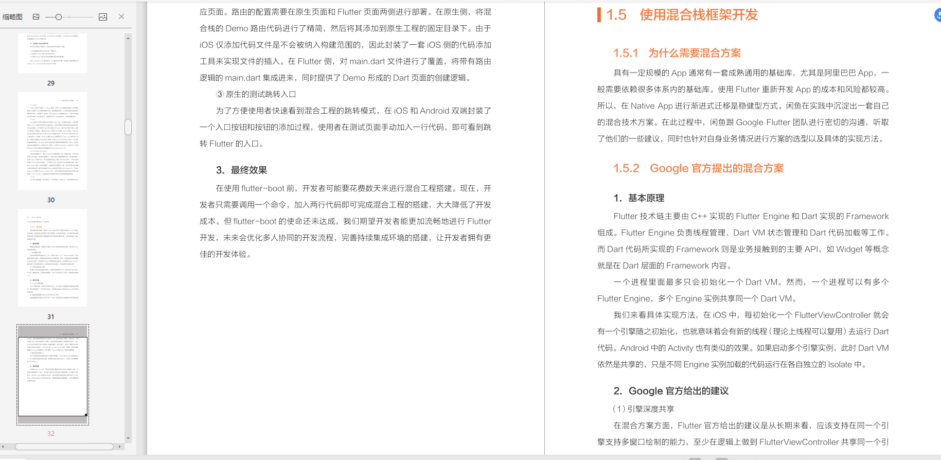Image resolution: width=941 pixels, height=460 pixels.
Task: Click the subheading 2. Google 官方给出的建议
Action: click(x=671, y=391)
